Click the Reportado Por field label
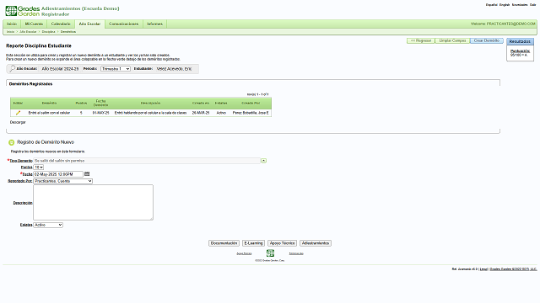This screenshot has width=540, height=303. click(x=20, y=181)
